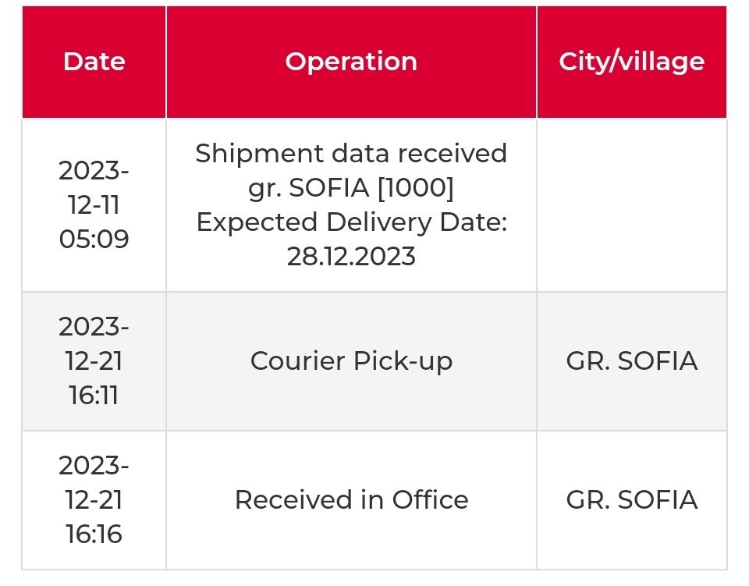
Task: Click the Date column header
Action: (94, 62)
